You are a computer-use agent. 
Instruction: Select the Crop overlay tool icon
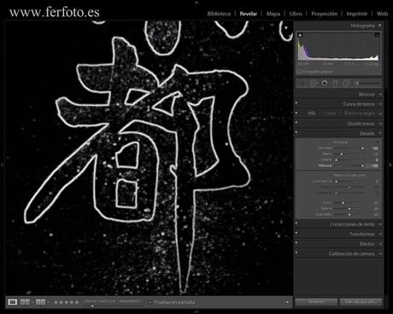click(302, 84)
